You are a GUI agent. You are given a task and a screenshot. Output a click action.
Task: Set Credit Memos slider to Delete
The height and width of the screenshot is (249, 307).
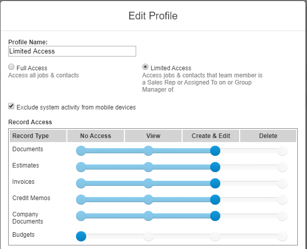[x=282, y=200]
